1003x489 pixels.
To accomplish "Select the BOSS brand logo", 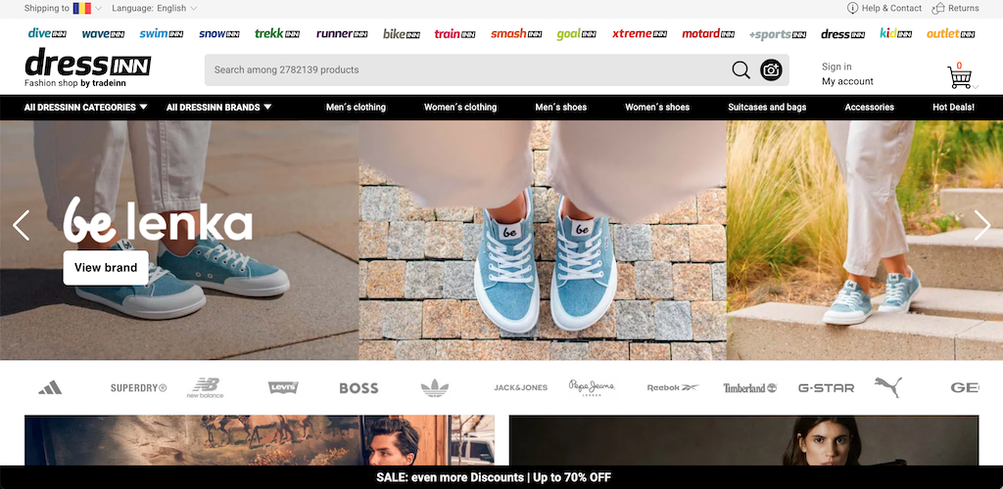I will coord(358,388).
